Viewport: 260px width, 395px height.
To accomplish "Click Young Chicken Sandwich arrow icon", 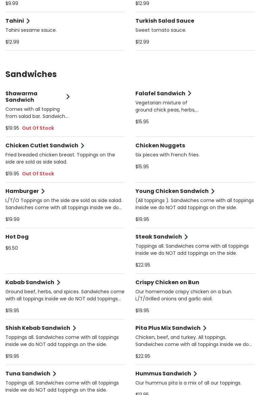I will (213, 191).
